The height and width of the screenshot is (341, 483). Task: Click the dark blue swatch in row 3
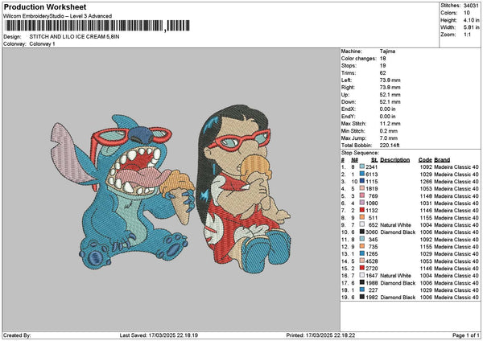[362, 181]
